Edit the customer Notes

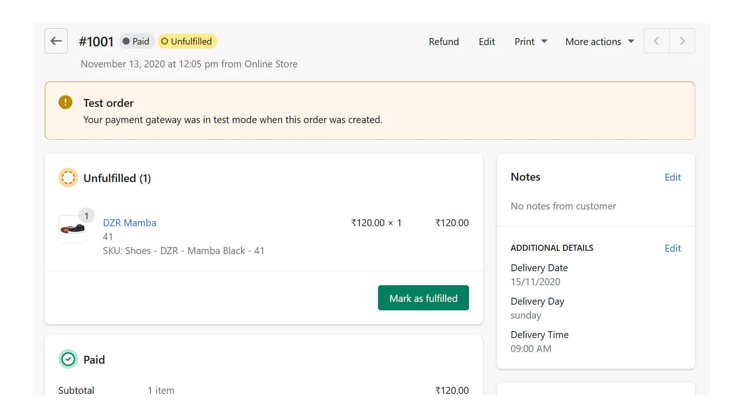[x=672, y=177]
